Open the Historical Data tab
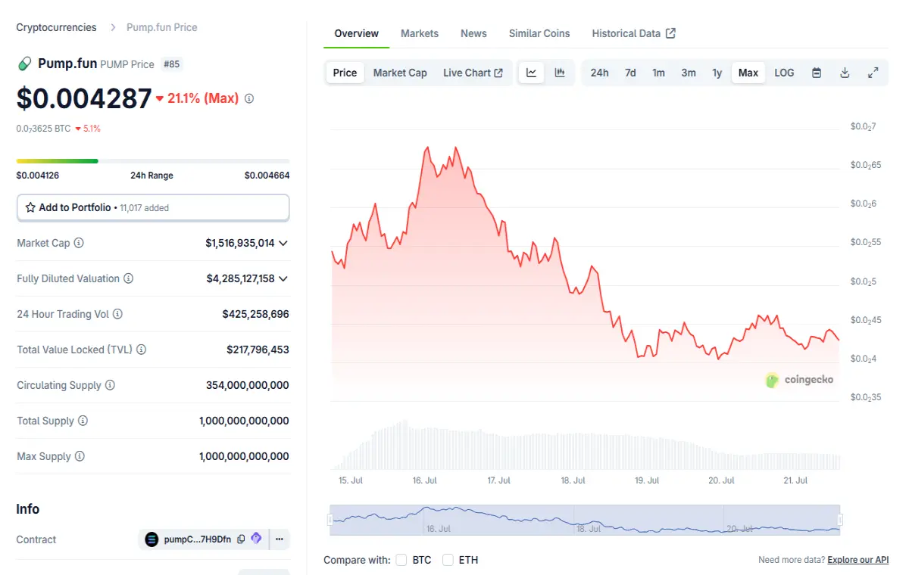The height and width of the screenshot is (575, 909). click(633, 33)
